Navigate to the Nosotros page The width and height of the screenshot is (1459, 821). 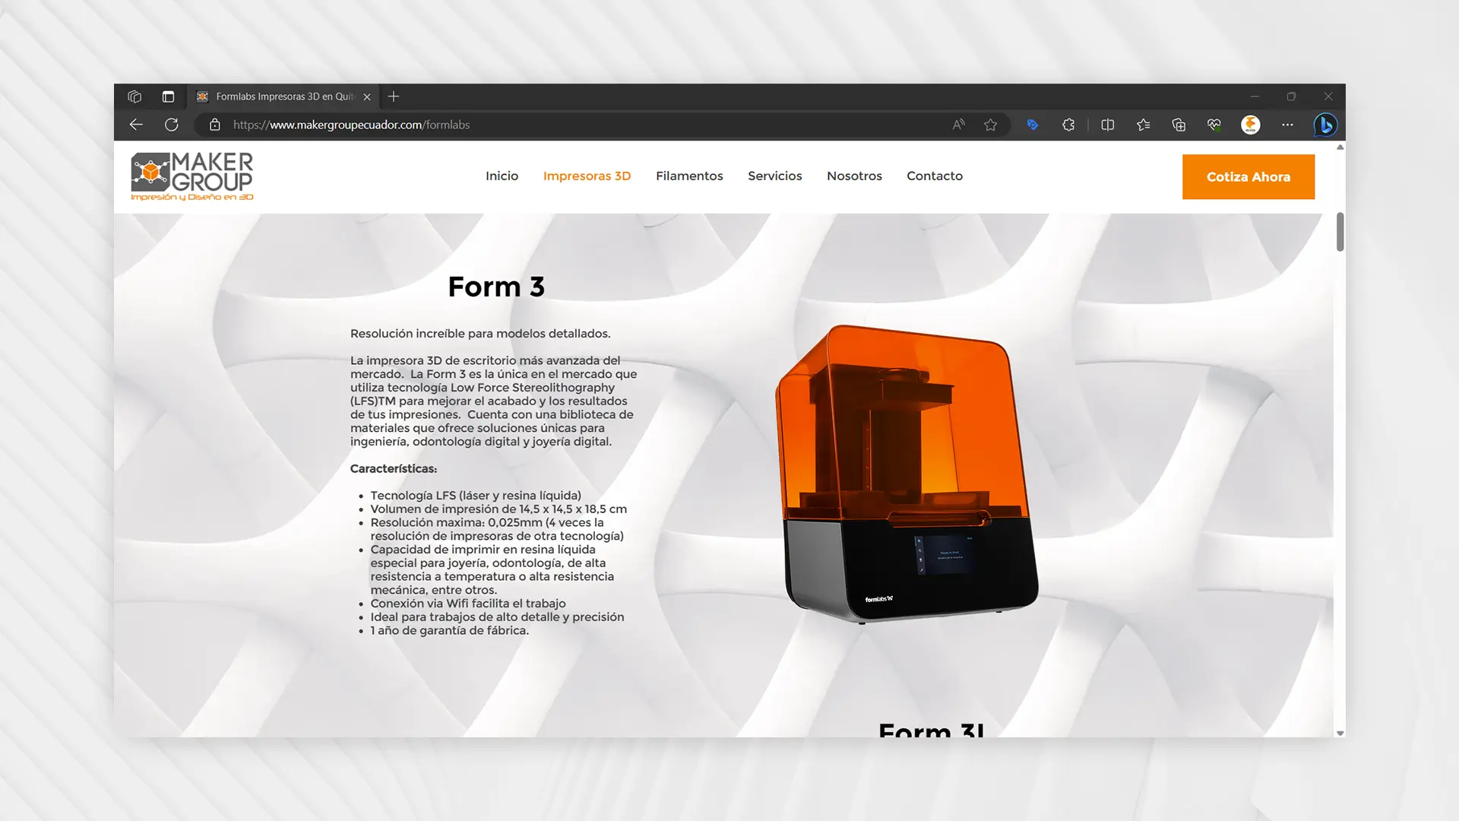(854, 176)
